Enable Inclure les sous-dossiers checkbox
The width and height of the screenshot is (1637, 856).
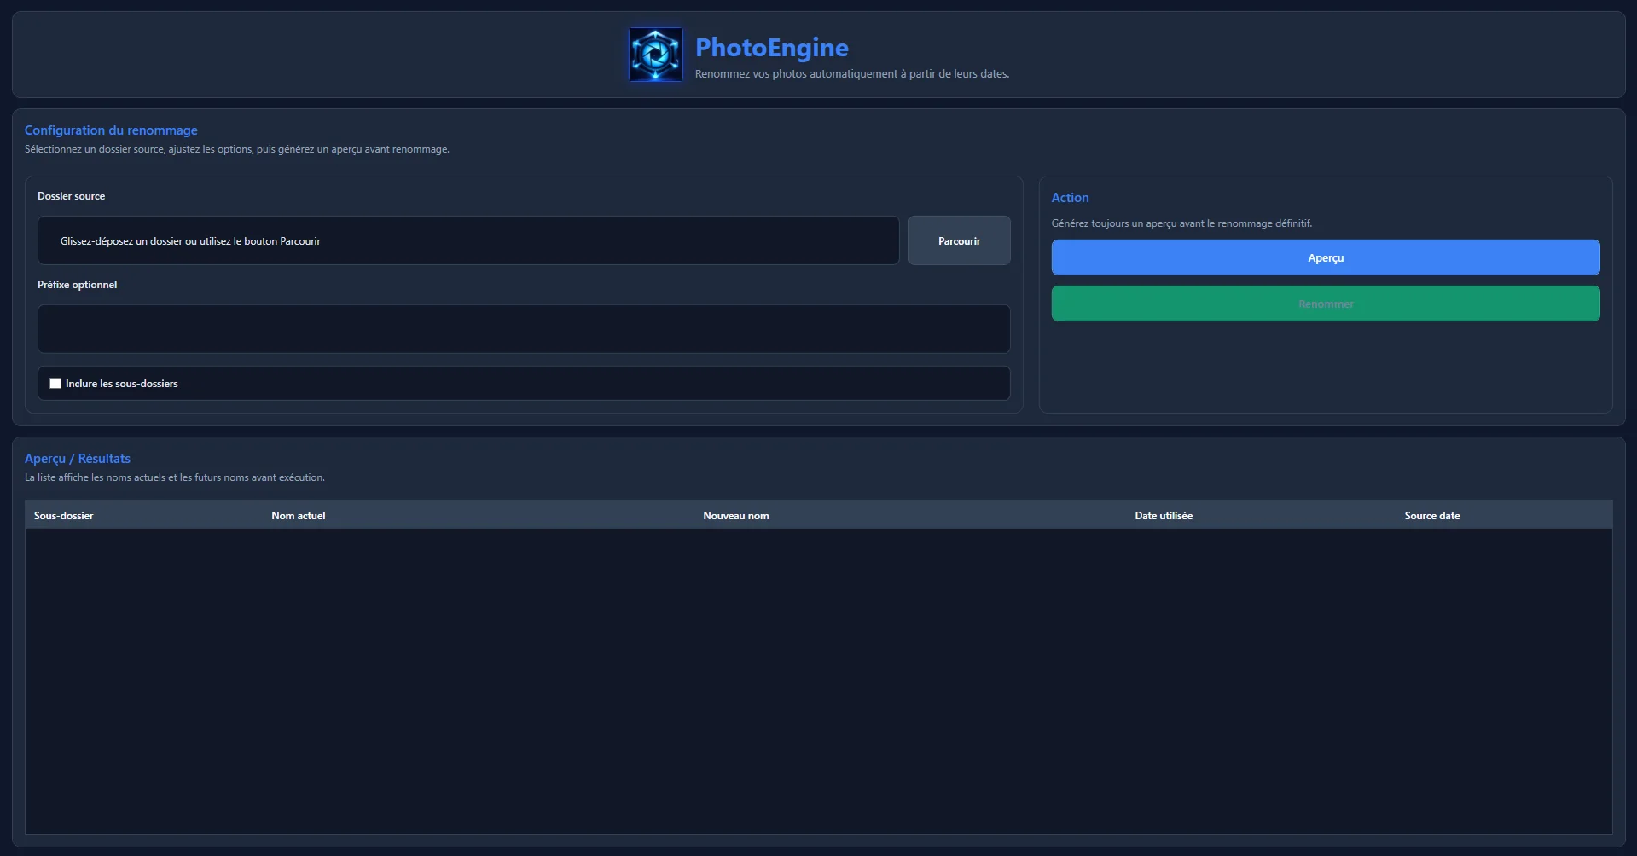click(x=55, y=384)
